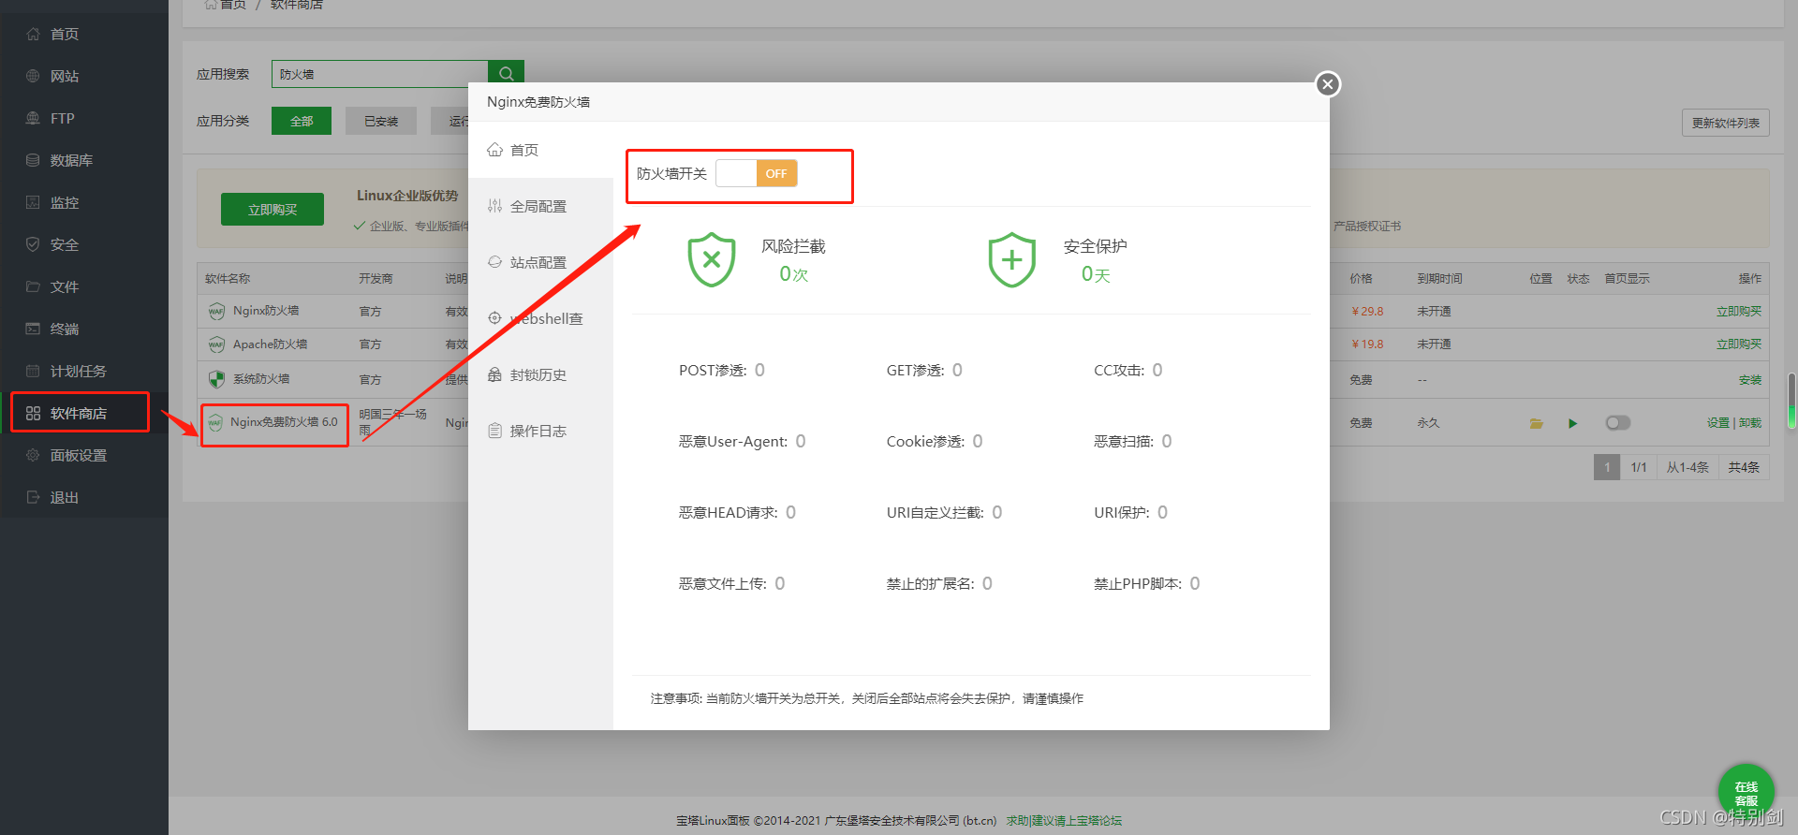Click 立即购买 link for Apache防火墙 row
1798x835 pixels.
point(1738,344)
